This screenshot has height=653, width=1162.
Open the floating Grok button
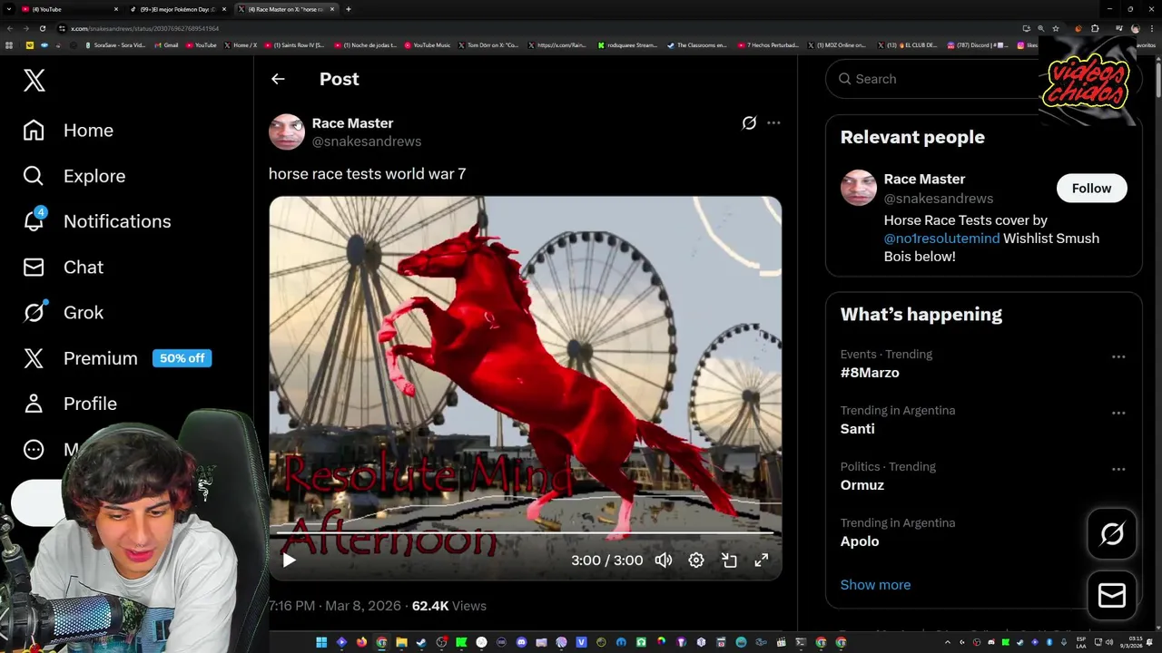click(x=1112, y=533)
